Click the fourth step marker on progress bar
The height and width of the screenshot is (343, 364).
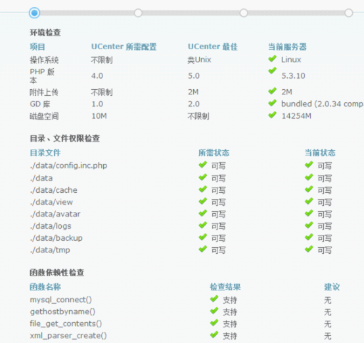[349, 12]
